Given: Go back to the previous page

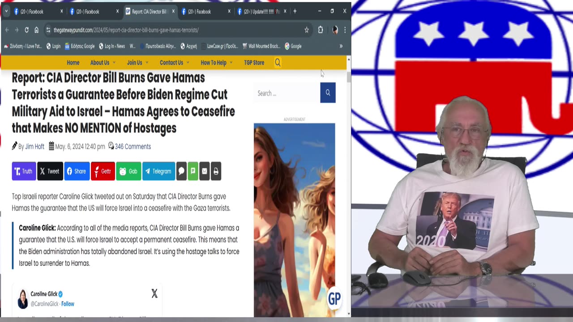Looking at the screenshot, I should point(7,30).
